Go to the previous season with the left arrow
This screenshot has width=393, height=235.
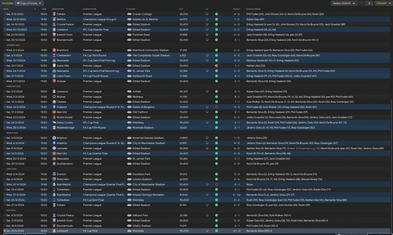tap(361, 3)
